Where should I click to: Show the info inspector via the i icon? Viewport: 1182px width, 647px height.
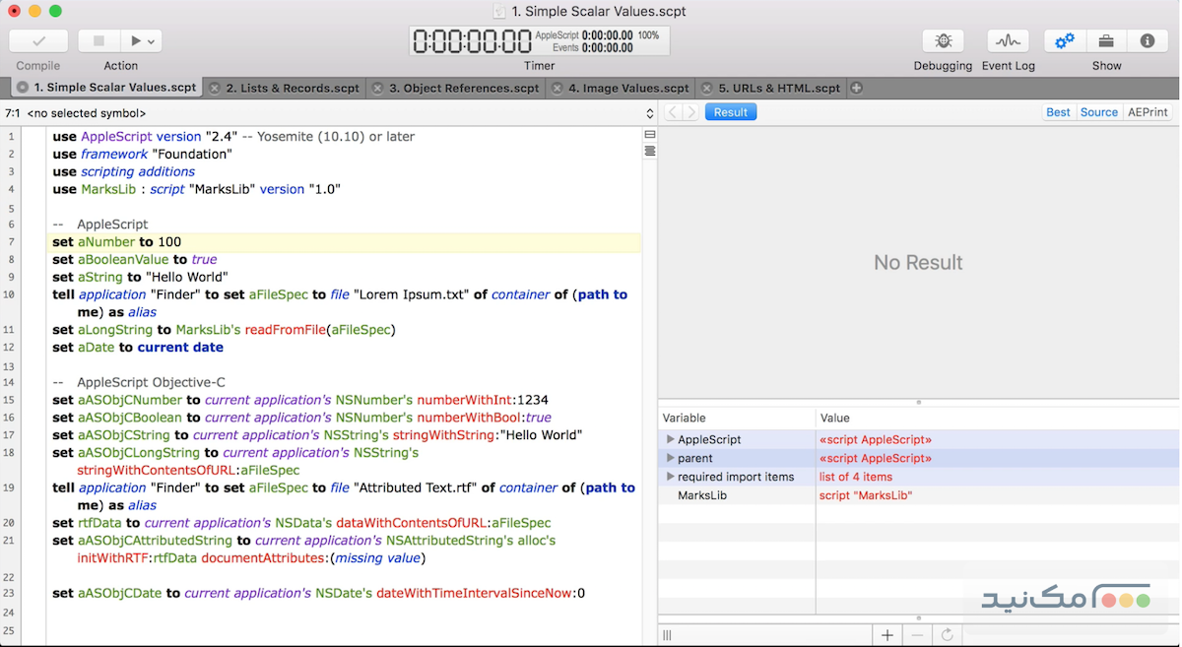[x=1148, y=40]
